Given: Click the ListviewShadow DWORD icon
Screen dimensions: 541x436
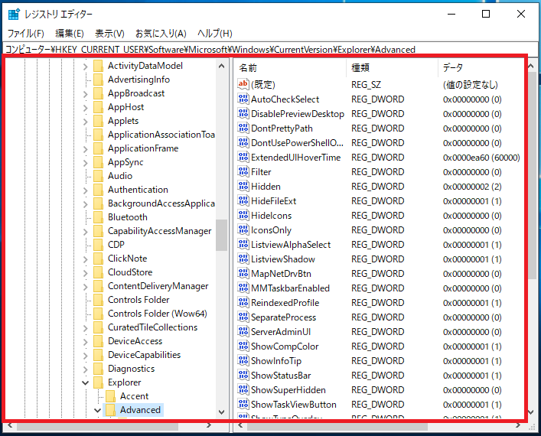Looking at the screenshot, I should click(243, 259).
